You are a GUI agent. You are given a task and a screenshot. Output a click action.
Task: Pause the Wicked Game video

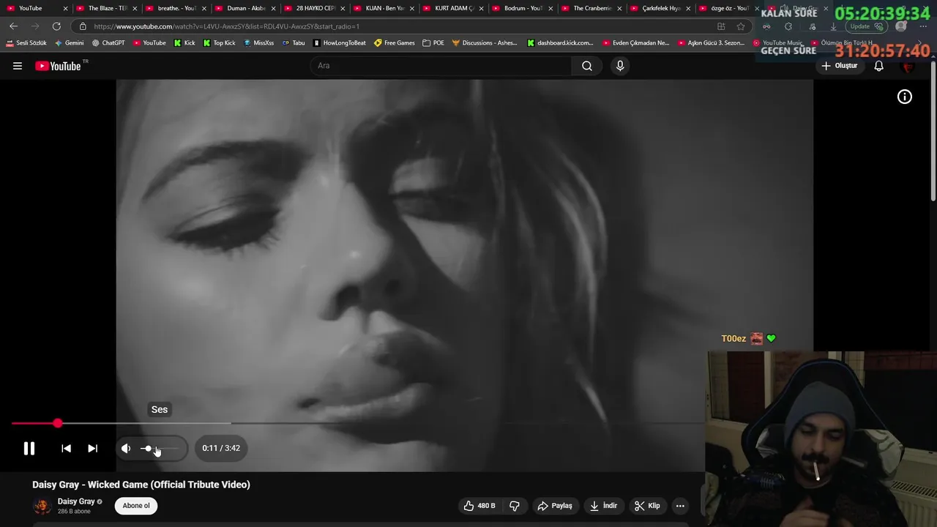point(29,448)
